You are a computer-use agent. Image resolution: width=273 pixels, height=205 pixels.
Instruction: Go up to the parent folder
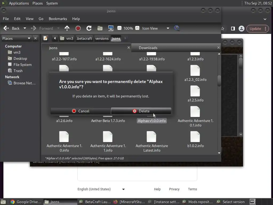tap(67, 28)
